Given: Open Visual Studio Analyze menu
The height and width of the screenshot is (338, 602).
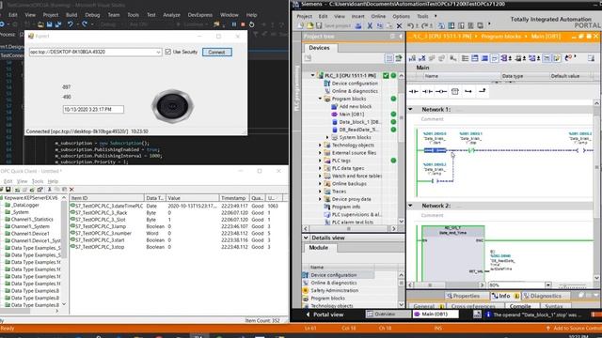Looking at the screenshot, I should [x=171, y=15].
